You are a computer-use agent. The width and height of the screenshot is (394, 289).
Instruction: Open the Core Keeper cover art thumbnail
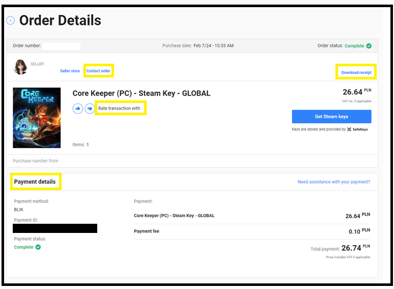click(37, 118)
